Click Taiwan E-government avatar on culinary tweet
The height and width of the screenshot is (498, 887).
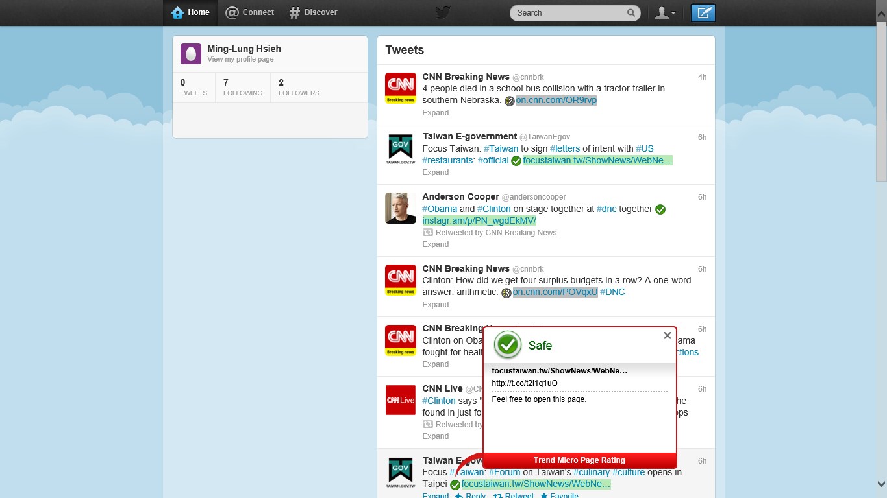click(401, 473)
